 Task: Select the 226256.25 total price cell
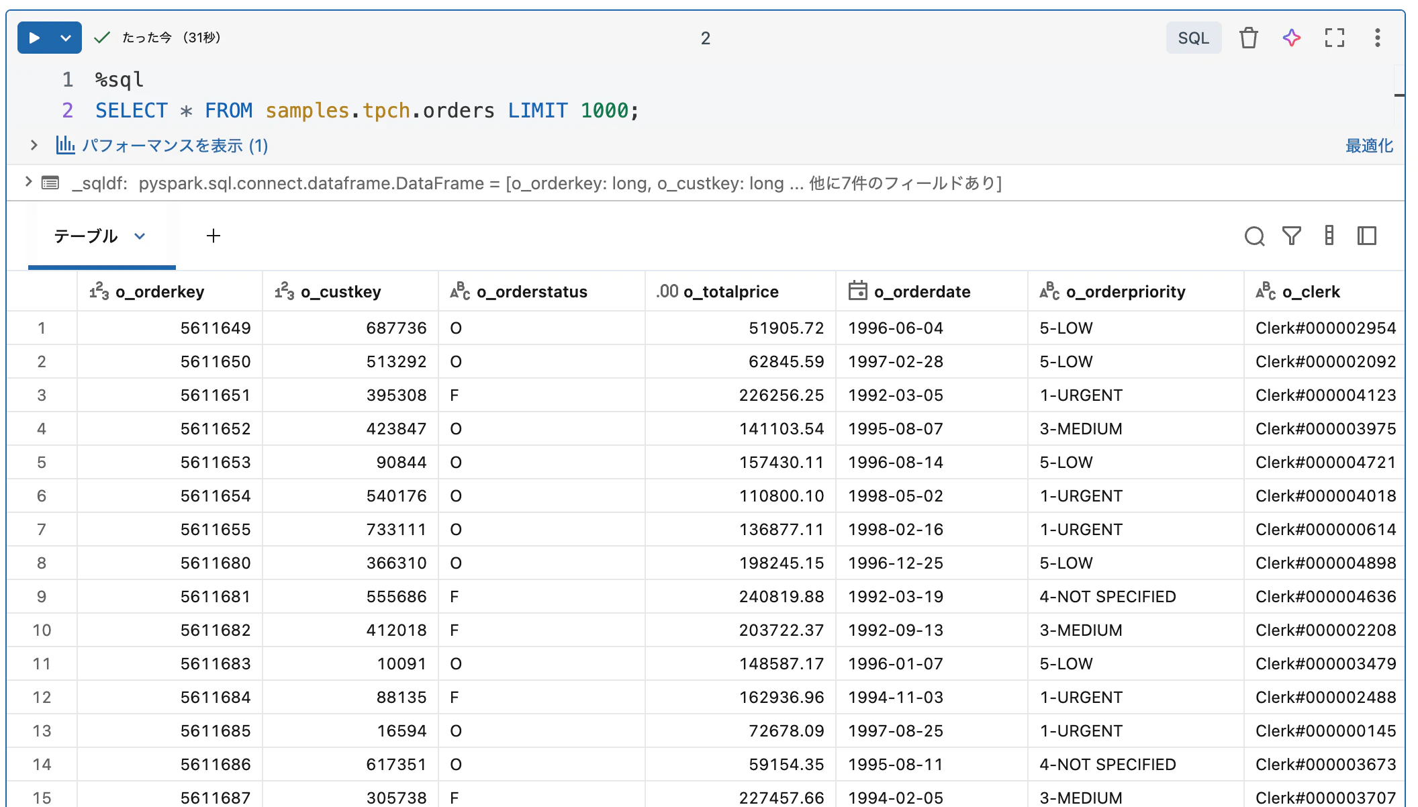[741, 395]
